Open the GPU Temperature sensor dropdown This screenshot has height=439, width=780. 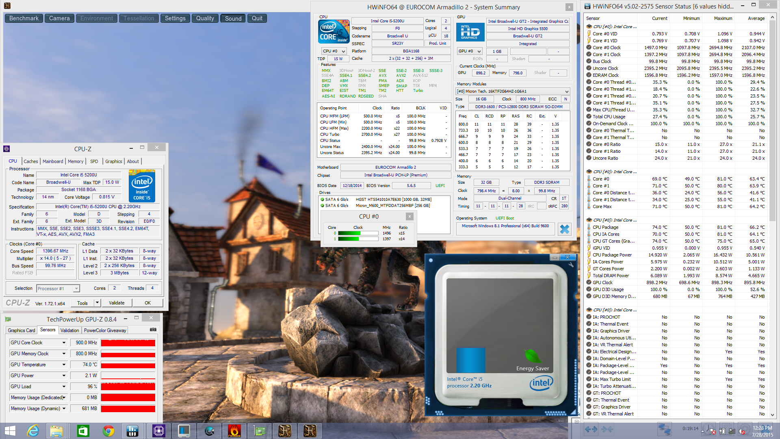point(64,365)
